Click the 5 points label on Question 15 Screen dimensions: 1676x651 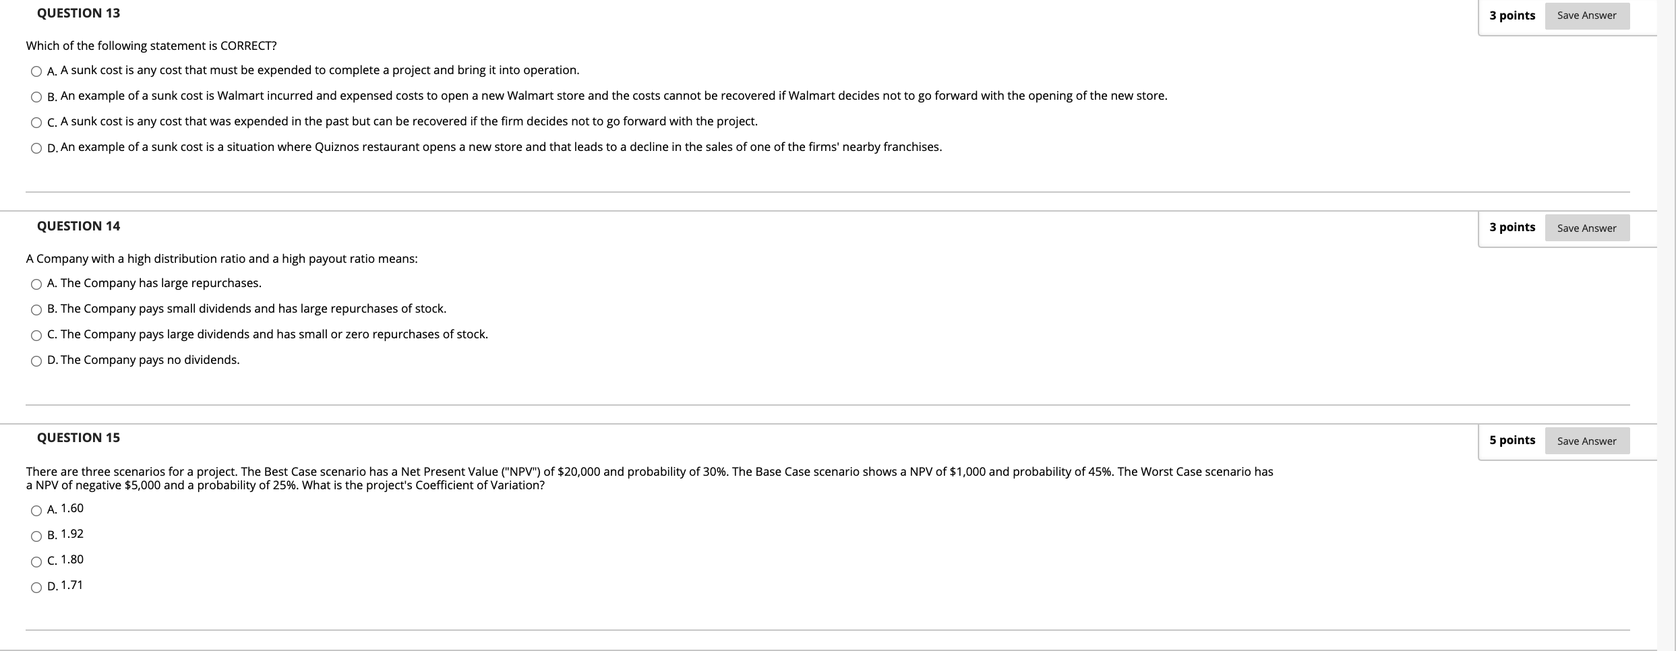pos(1513,439)
